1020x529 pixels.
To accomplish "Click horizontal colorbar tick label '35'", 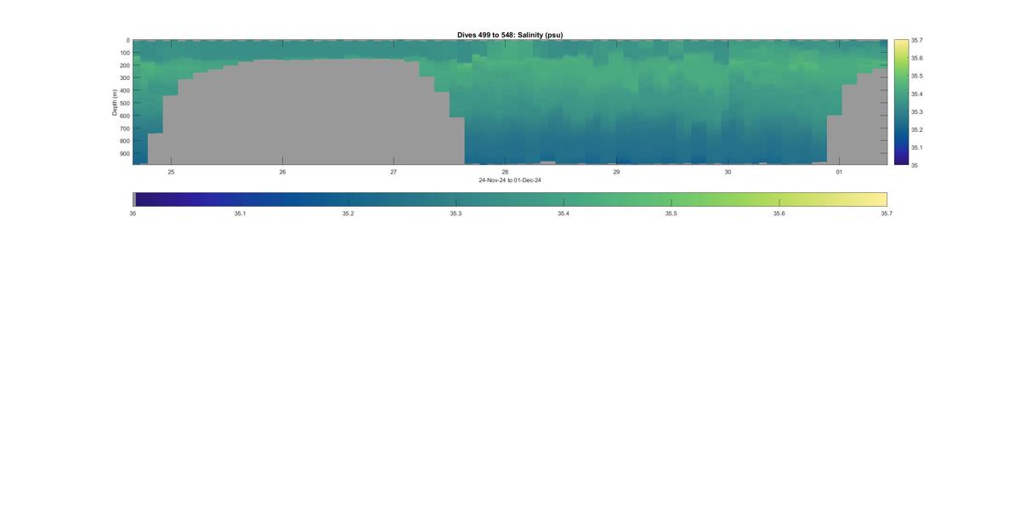I will 133,213.
